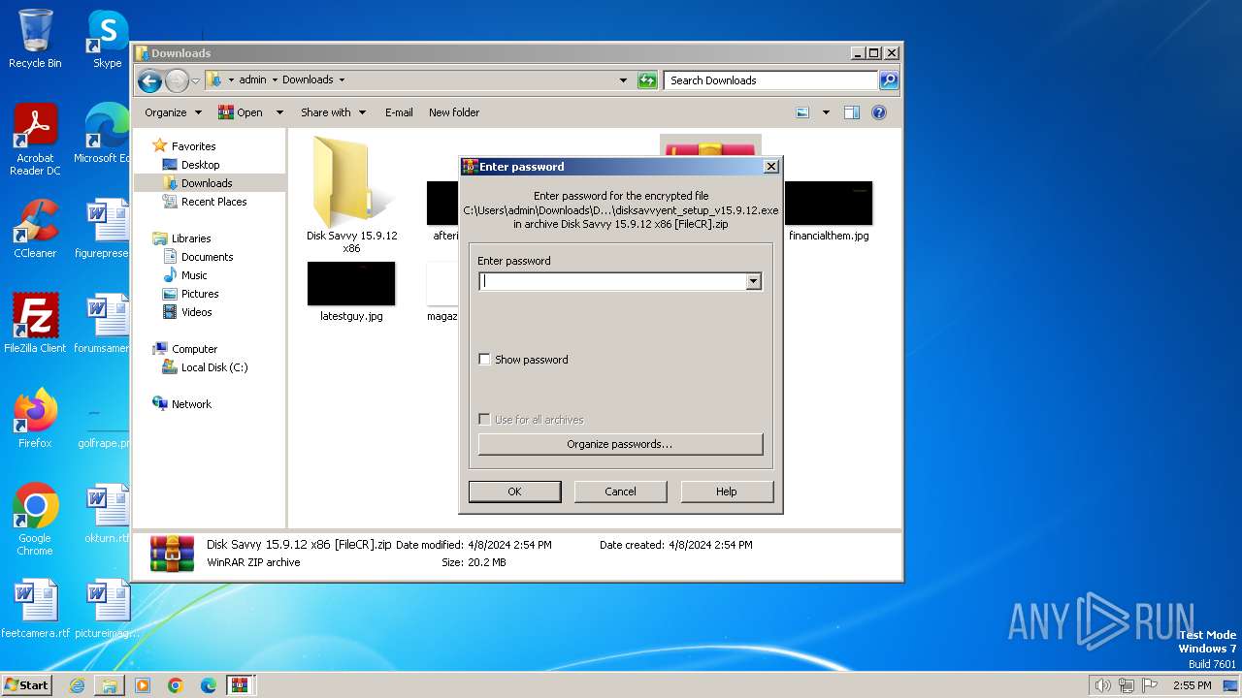Open Chrome from the taskbar
The height and width of the screenshot is (698, 1242).
[x=176, y=685]
